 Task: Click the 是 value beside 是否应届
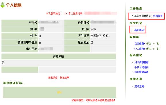click(x=92, y=42)
